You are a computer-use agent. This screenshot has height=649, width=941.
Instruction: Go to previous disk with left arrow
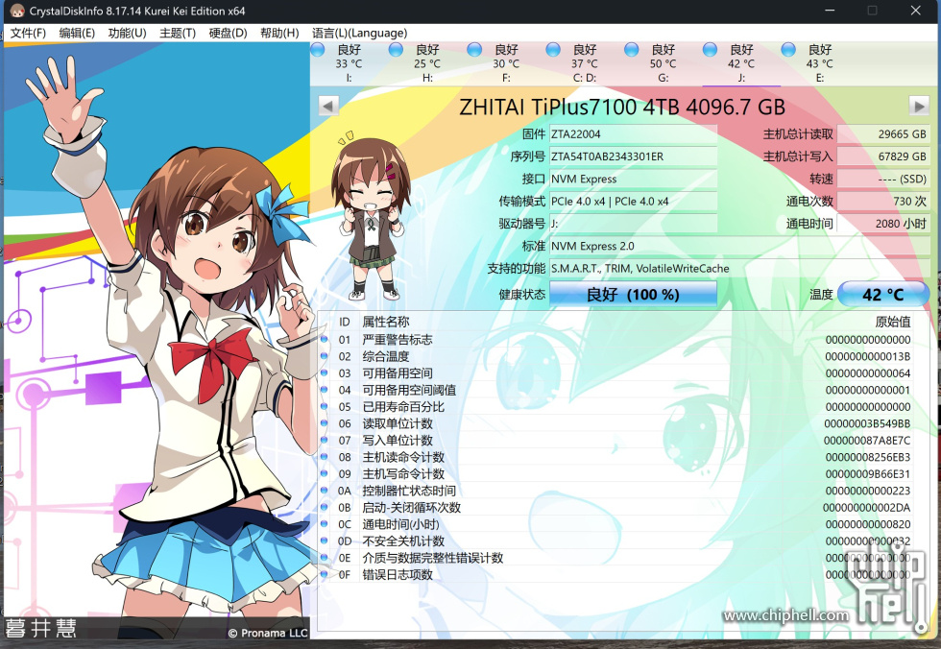(327, 107)
